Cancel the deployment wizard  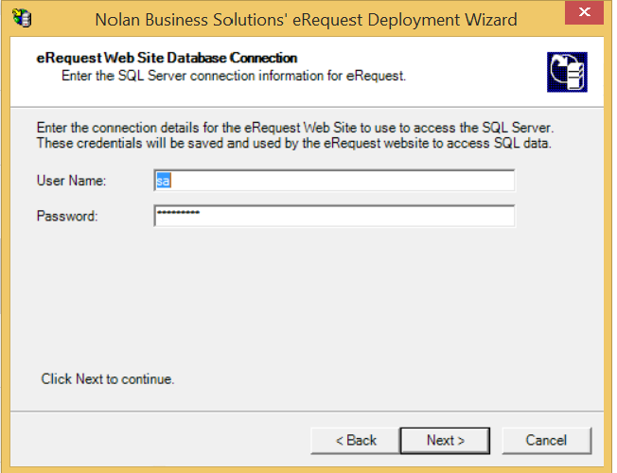(546, 440)
